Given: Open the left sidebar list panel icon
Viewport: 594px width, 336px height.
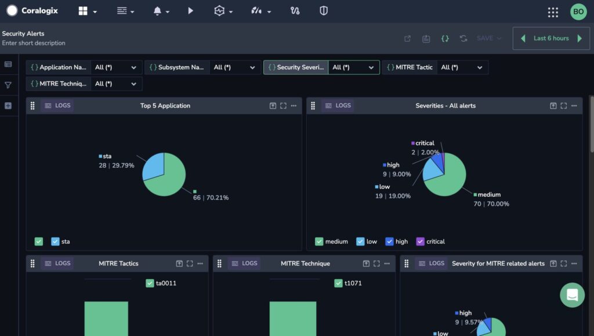Looking at the screenshot, I should coord(8,64).
